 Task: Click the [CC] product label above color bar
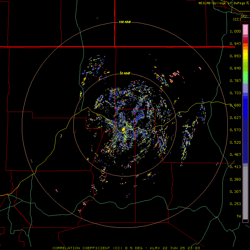(237, 19)
